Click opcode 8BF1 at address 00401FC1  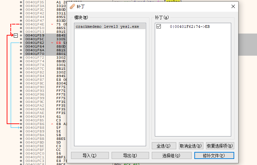pos(61,157)
